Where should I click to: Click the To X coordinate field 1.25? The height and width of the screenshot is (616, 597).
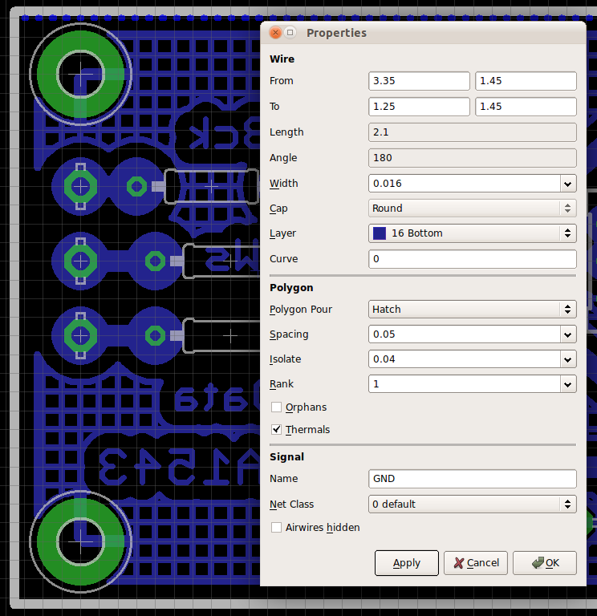(419, 107)
